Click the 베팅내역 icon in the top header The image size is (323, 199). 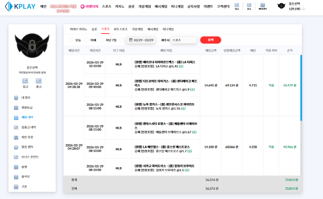[262, 6]
